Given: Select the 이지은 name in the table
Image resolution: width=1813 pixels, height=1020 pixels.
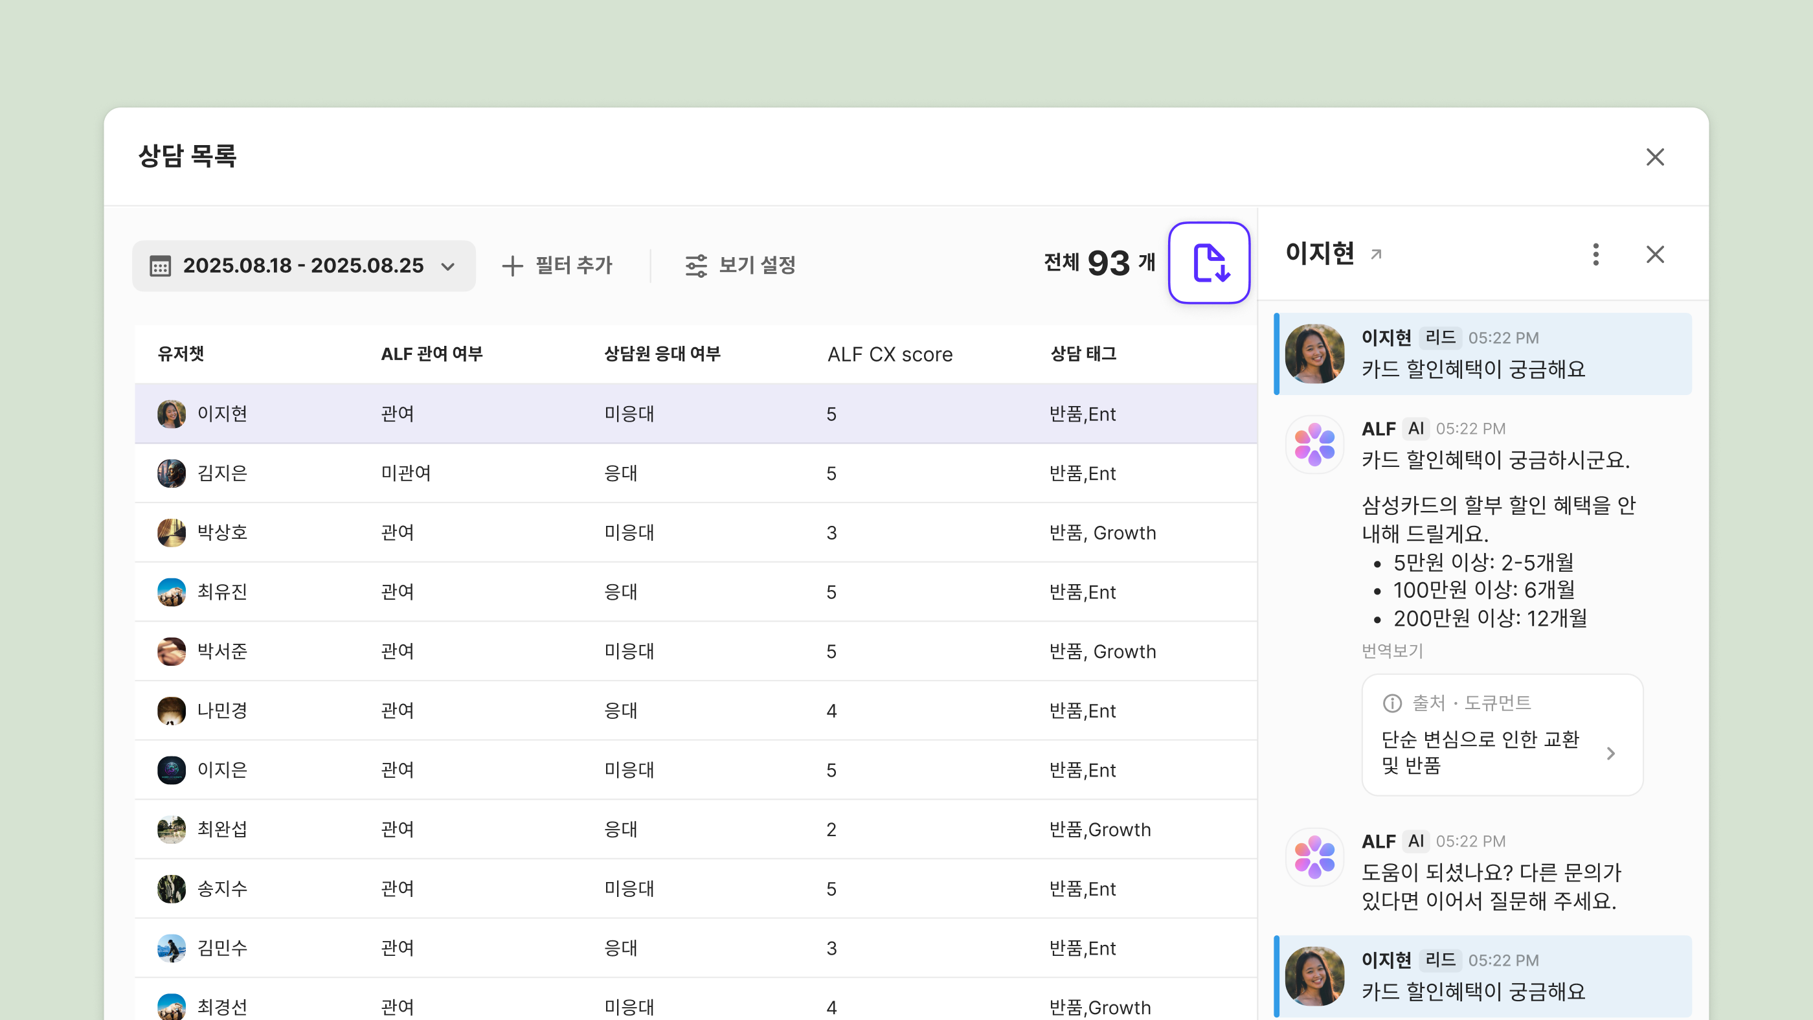Looking at the screenshot, I should tap(222, 770).
